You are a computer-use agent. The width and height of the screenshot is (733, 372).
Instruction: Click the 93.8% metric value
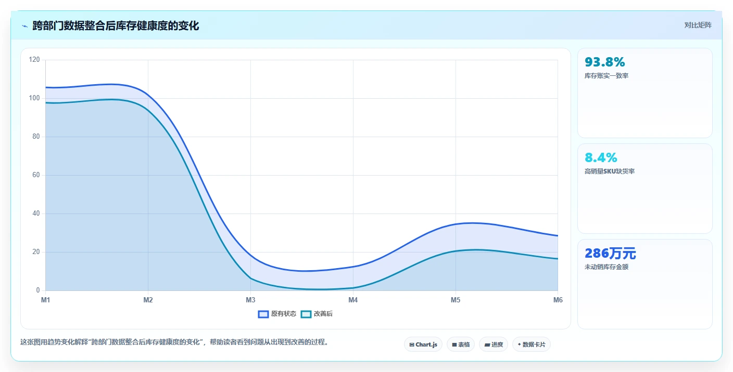(604, 62)
